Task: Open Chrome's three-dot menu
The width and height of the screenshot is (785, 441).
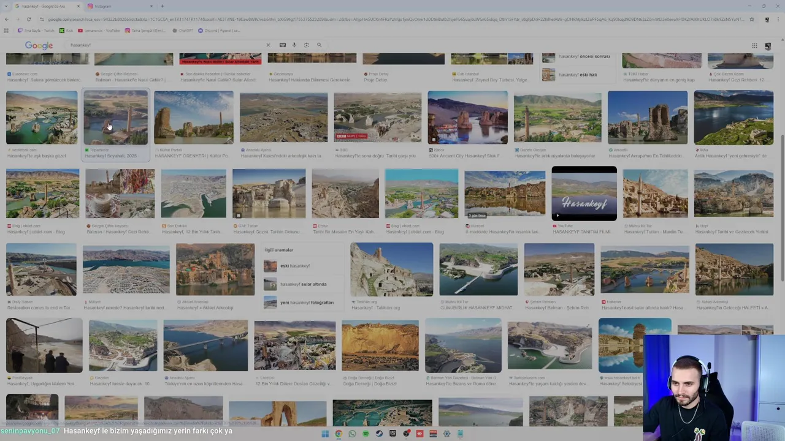Action: click(x=778, y=19)
